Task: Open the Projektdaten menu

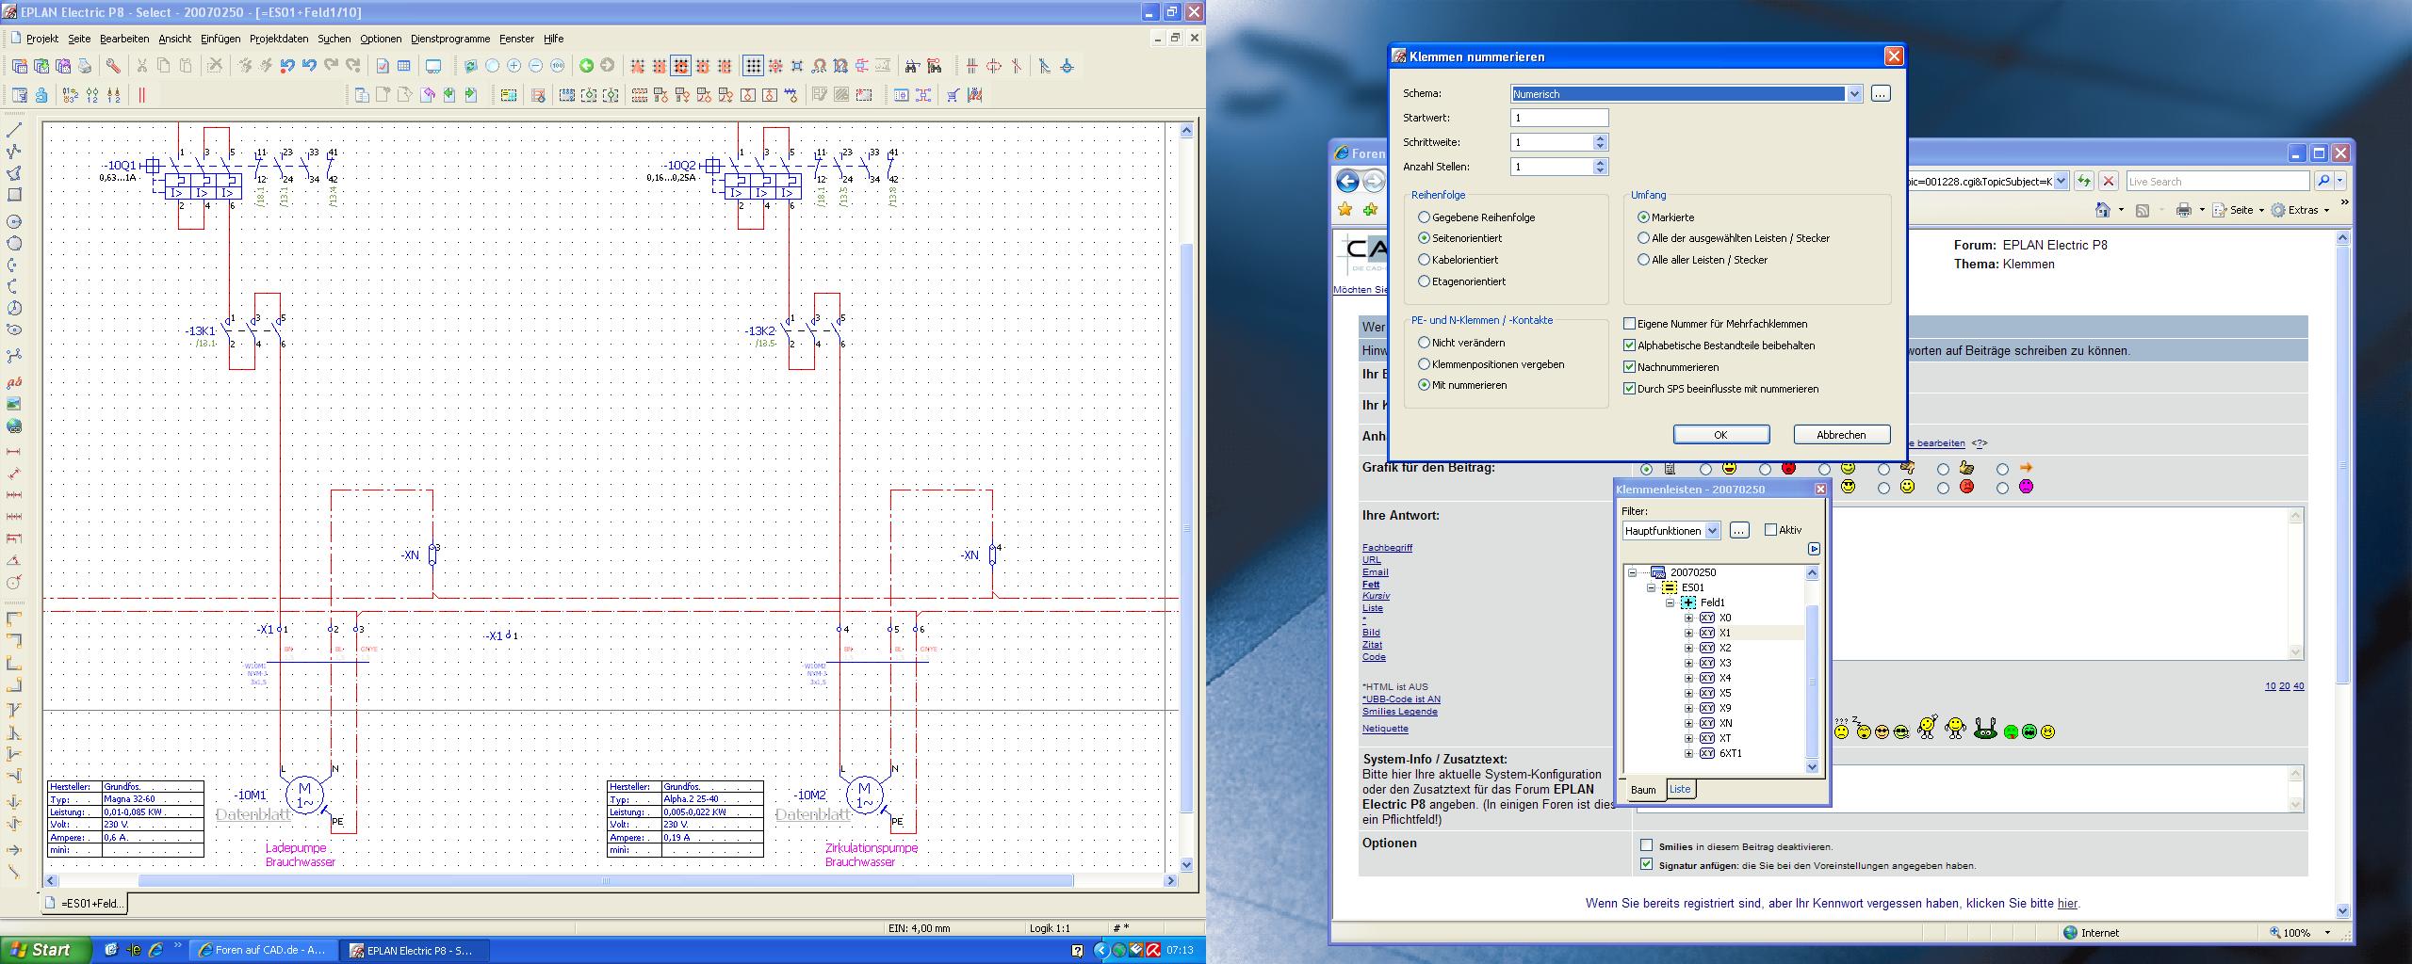Action: coord(279,39)
